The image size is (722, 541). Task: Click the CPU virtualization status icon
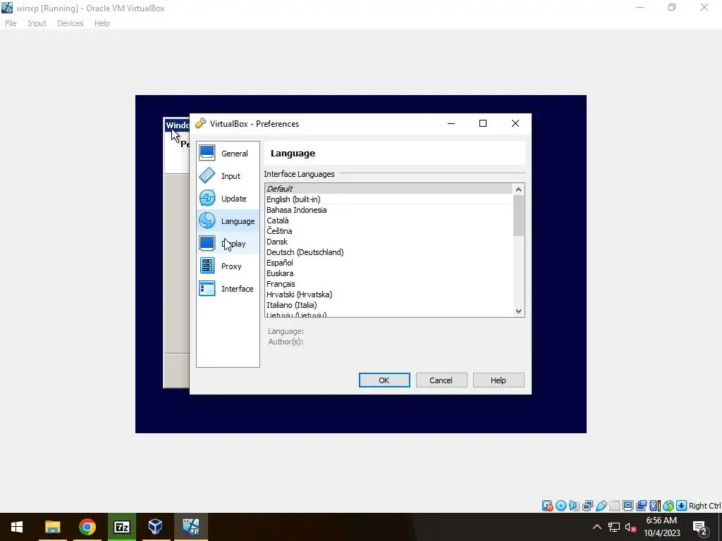click(654, 506)
